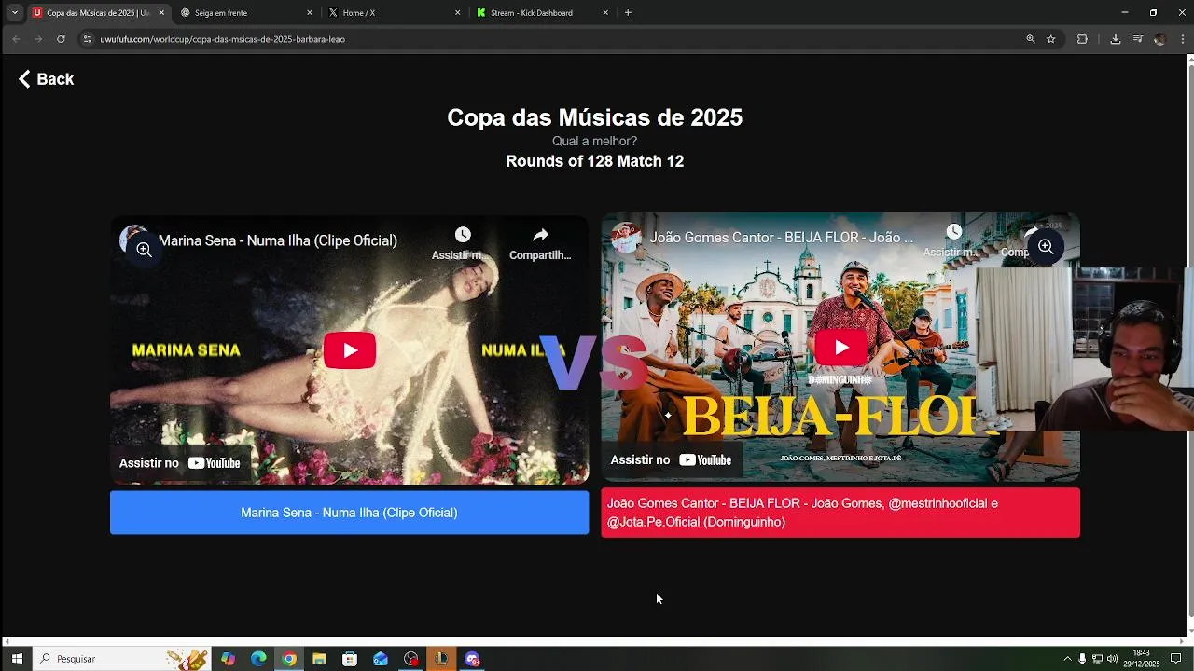Image resolution: width=1194 pixels, height=671 pixels.
Task: Open the Mail app from the taskbar
Action: (381, 659)
